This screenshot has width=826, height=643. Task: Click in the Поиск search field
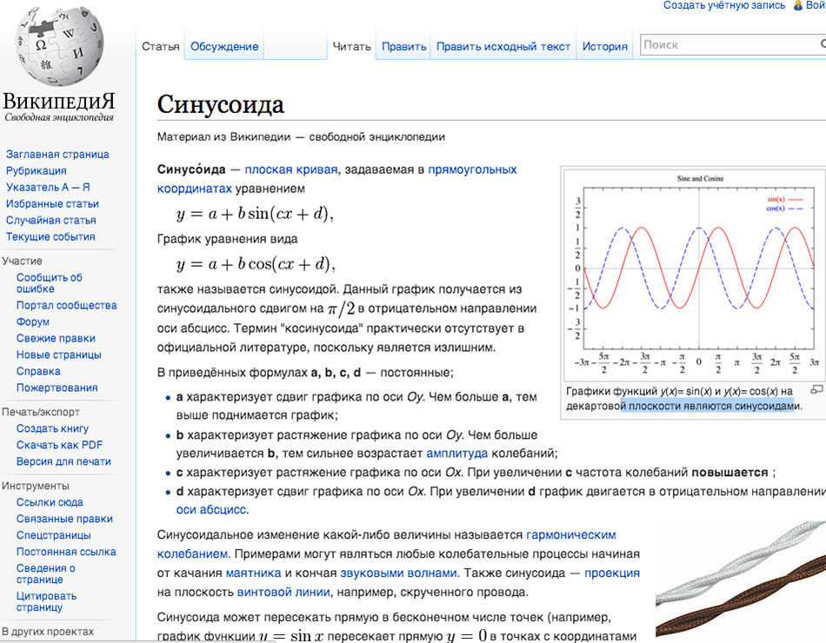(x=730, y=45)
